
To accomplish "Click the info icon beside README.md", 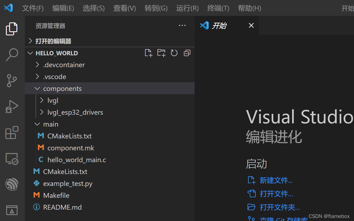I will (x=36, y=207).
